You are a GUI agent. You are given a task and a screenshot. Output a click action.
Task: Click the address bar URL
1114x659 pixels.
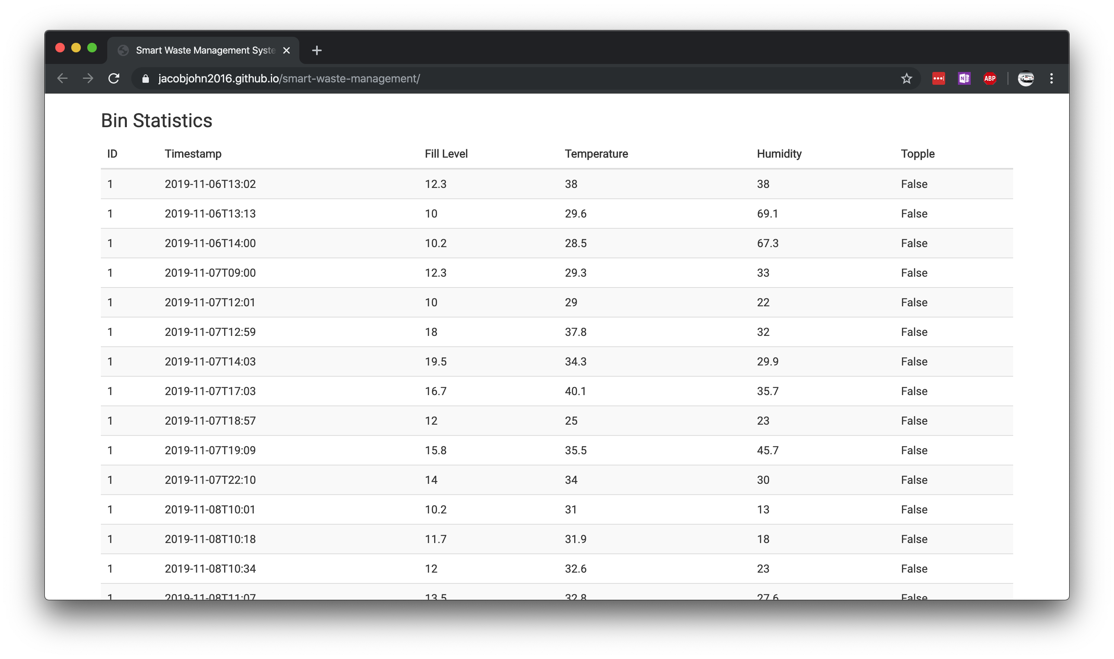(x=289, y=79)
